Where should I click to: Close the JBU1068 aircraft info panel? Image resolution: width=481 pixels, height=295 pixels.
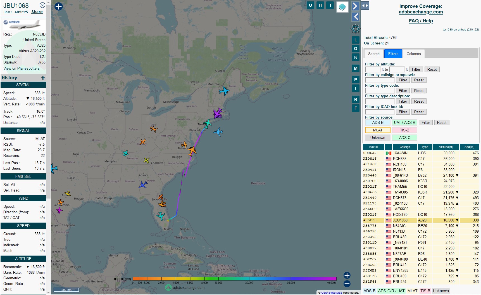(x=42, y=5)
